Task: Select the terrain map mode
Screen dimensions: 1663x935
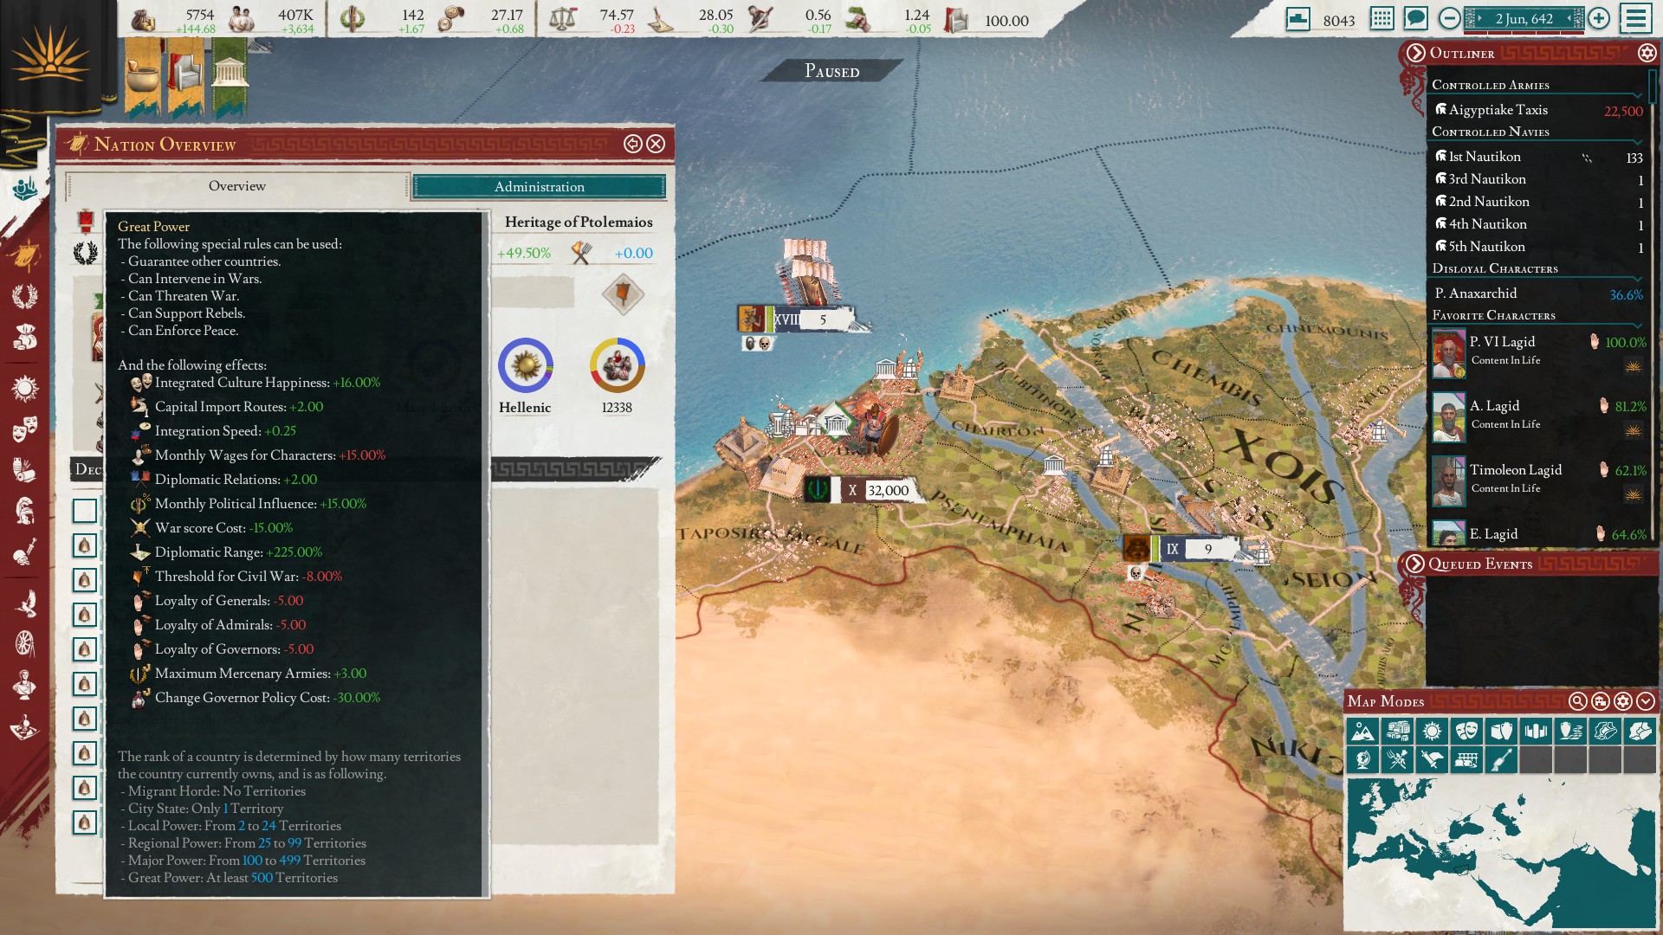Action: (x=1362, y=732)
